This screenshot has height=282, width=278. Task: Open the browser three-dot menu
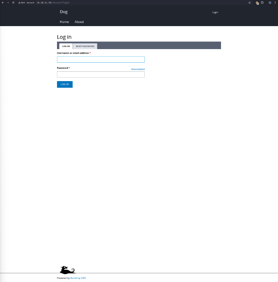click(275, 2)
